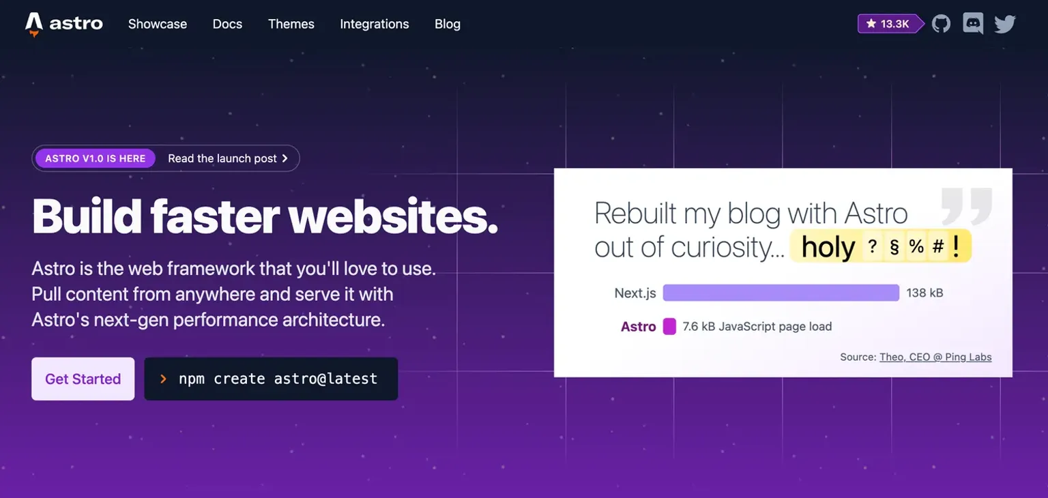This screenshot has height=498, width=1048.
Task: Visit the Blog section
Action: (448, 24)
